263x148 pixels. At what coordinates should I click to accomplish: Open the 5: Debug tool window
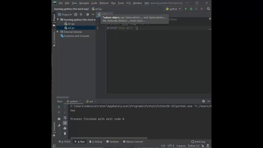(96, 142)
